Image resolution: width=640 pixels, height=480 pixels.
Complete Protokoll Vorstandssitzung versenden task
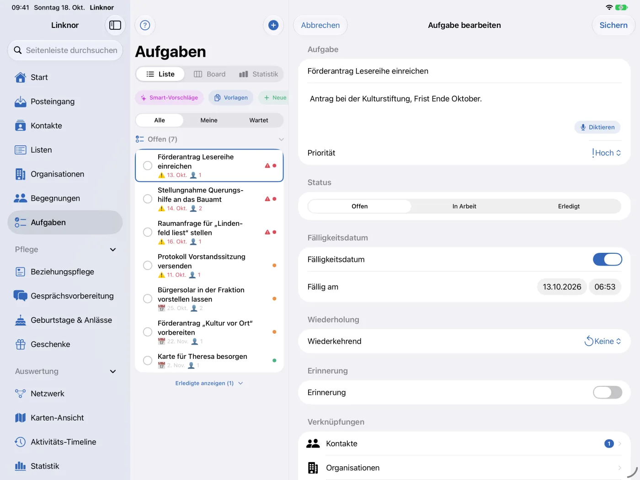point(148,265)
